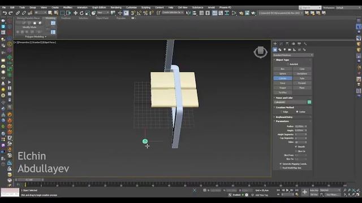Click the Redo arrow in main toolbar
Image resolution: width=362 pixels, height=203 pixels.
pyautogui.click(x=11, y=13)
